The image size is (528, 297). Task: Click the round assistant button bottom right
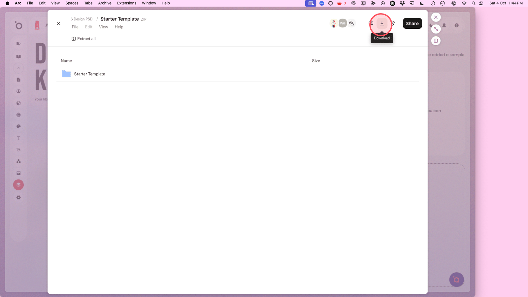click(456, 280)
